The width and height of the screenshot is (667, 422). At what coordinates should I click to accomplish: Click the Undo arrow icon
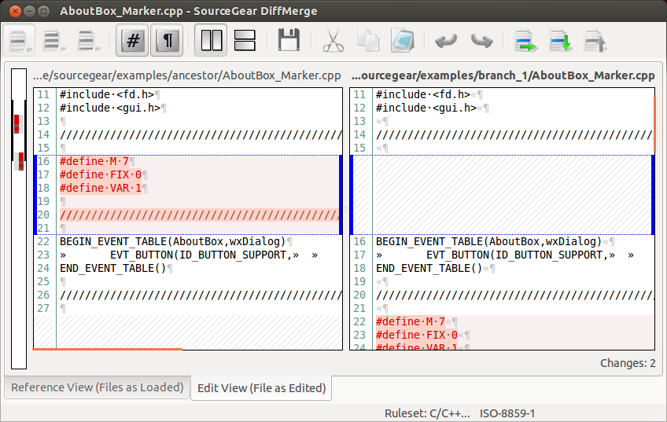coord(446,40)
